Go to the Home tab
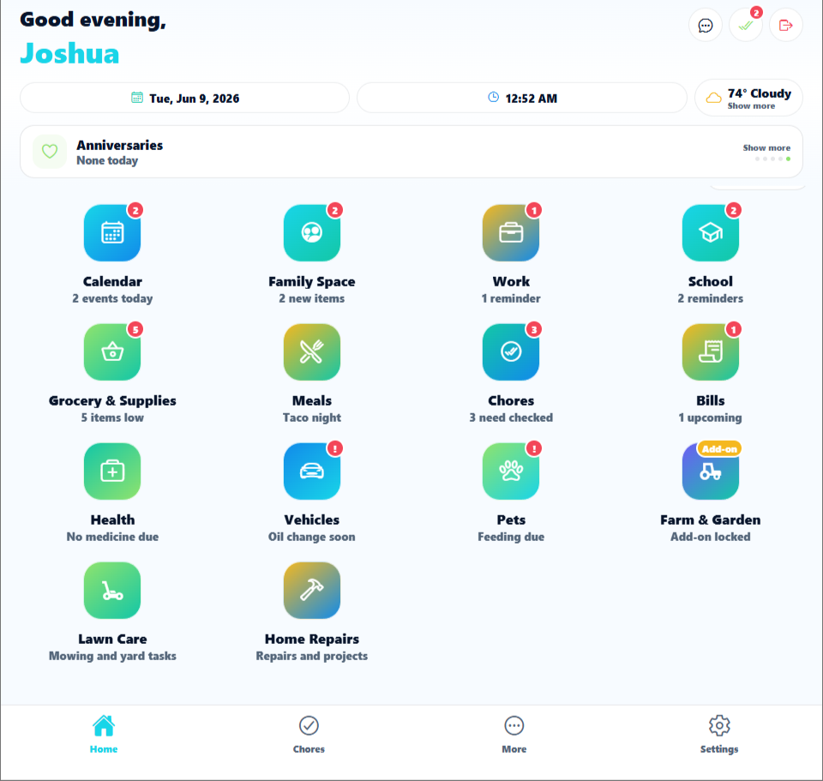This screenshot has width=823, height=781. pyautogui.click(x=104, y=735)
